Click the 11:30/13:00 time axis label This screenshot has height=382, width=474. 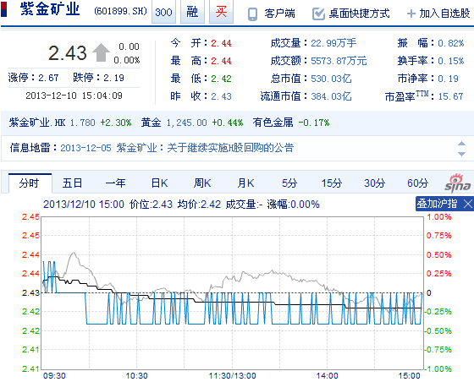click(232, 376)
